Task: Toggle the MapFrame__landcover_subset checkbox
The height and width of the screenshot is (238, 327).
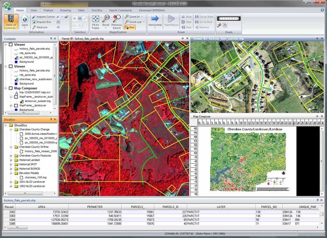Action: 16,97
